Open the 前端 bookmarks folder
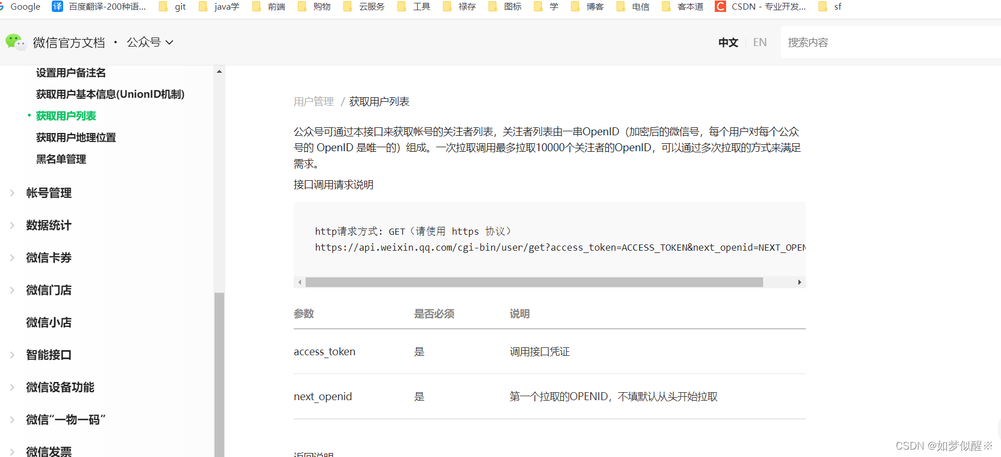 (269, 6)
